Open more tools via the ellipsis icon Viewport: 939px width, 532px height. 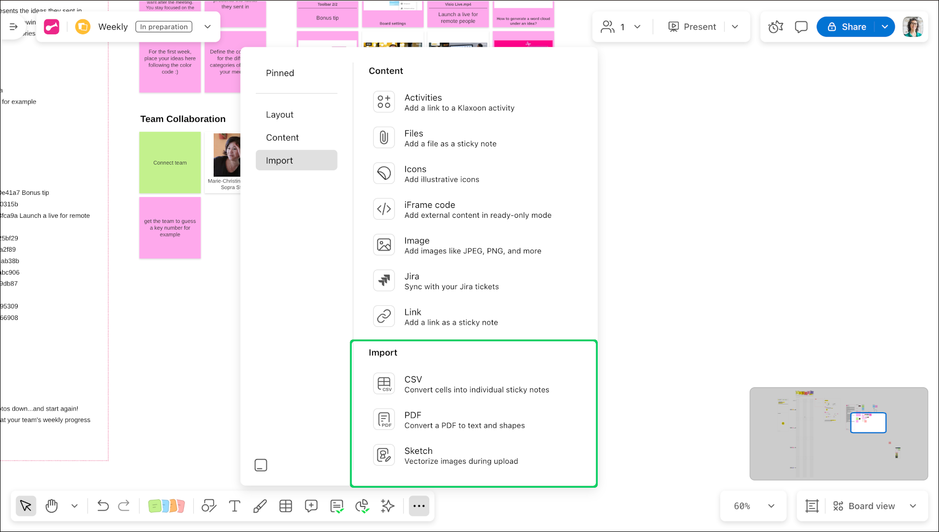(419, 505)
